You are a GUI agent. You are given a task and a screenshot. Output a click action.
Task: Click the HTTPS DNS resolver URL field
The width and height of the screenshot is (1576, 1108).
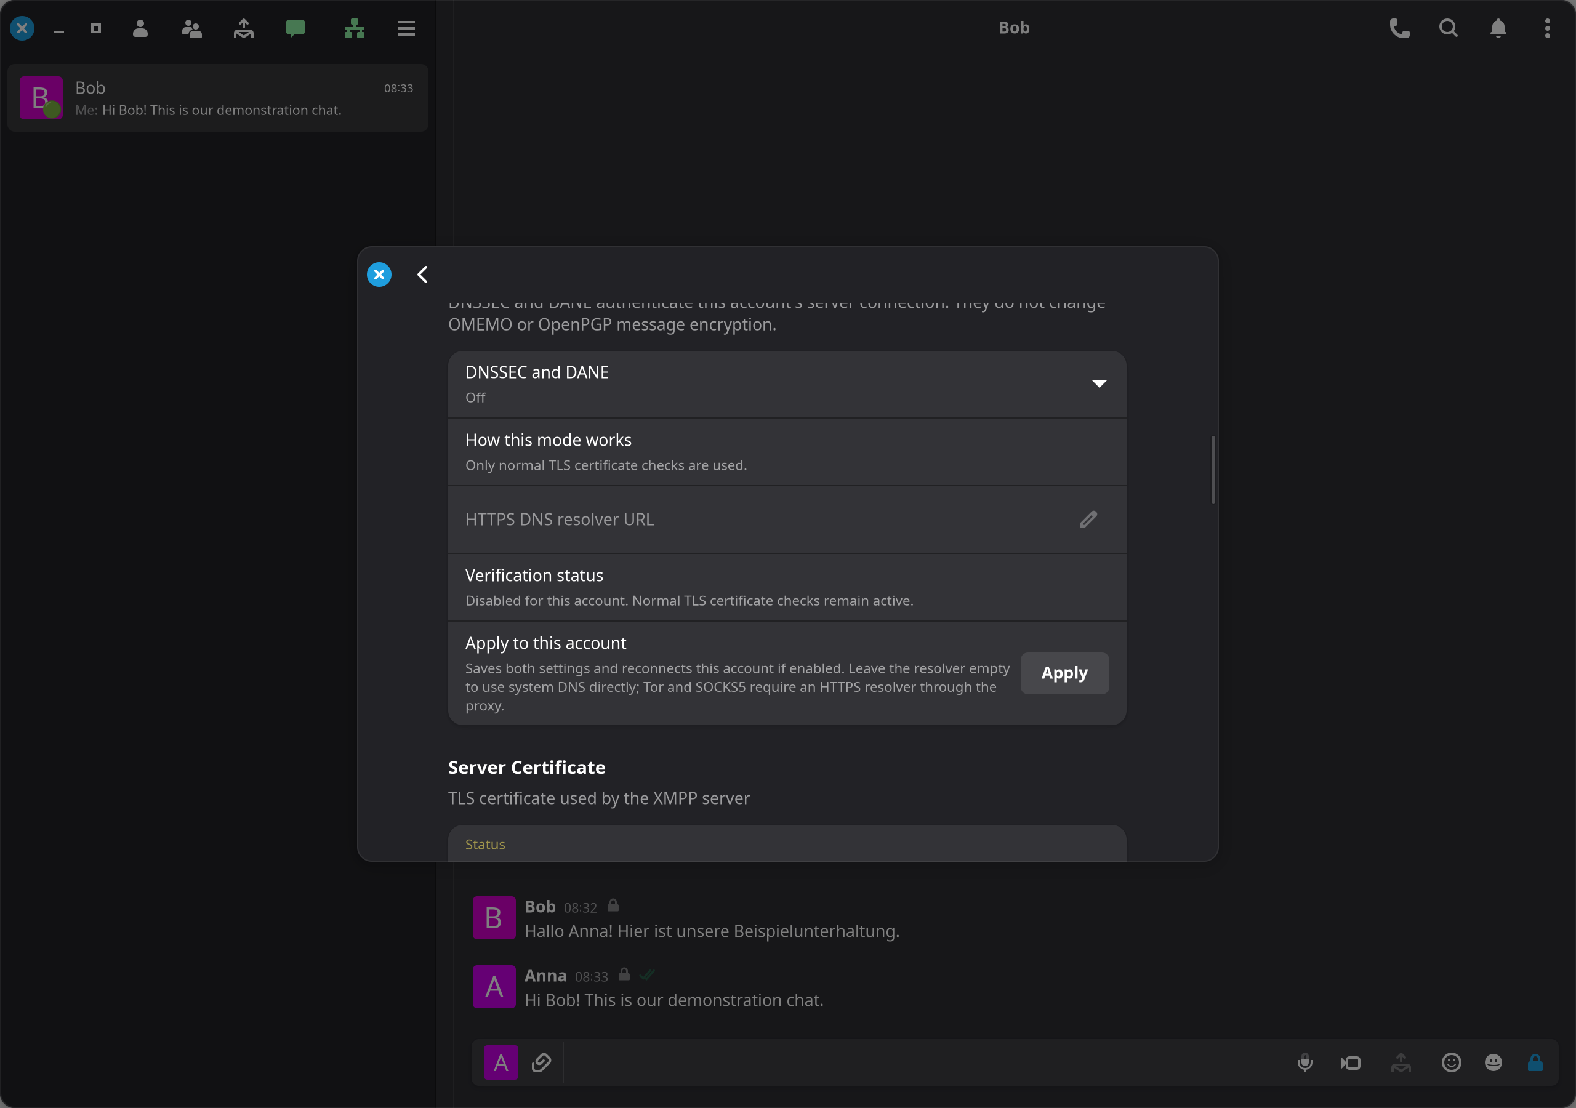[787, 520]
